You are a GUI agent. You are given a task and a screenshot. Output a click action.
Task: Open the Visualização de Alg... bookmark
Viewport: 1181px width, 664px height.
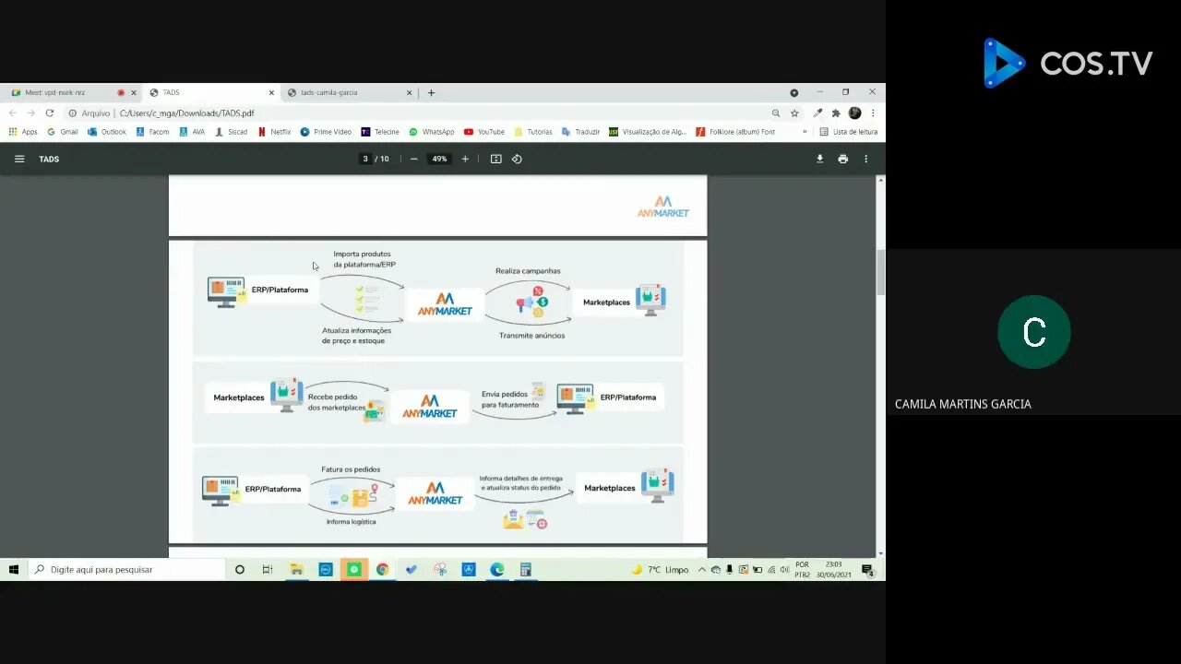point(648,132)
